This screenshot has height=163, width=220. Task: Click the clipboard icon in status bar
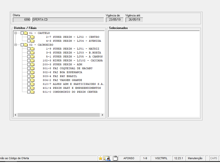coord(115,158)
